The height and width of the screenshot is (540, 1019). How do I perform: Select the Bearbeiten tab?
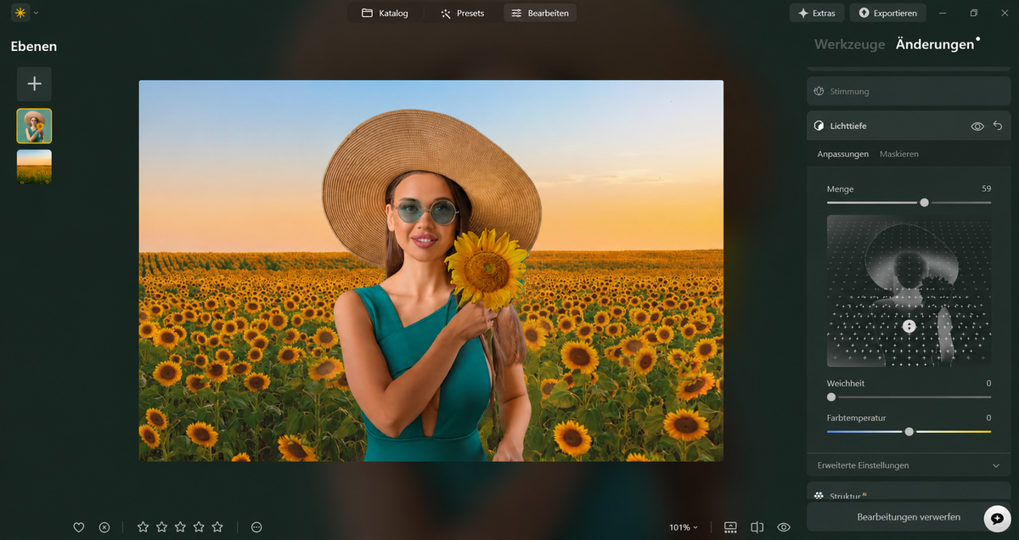click(539, 13)
